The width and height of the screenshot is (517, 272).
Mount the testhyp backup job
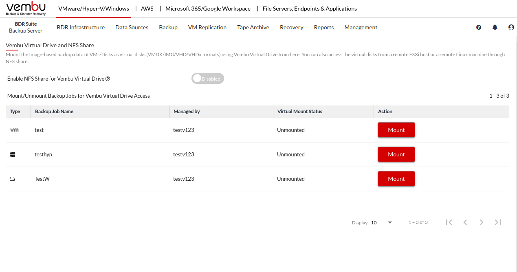coord(396,154)
